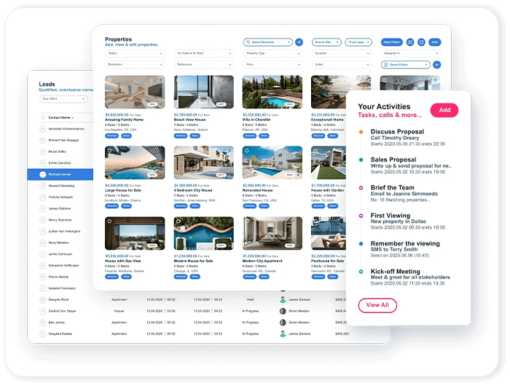Open the Status filter dropdown
This screenshot has height=386, width=510.
pyautogui.click(x=135, y=53)
